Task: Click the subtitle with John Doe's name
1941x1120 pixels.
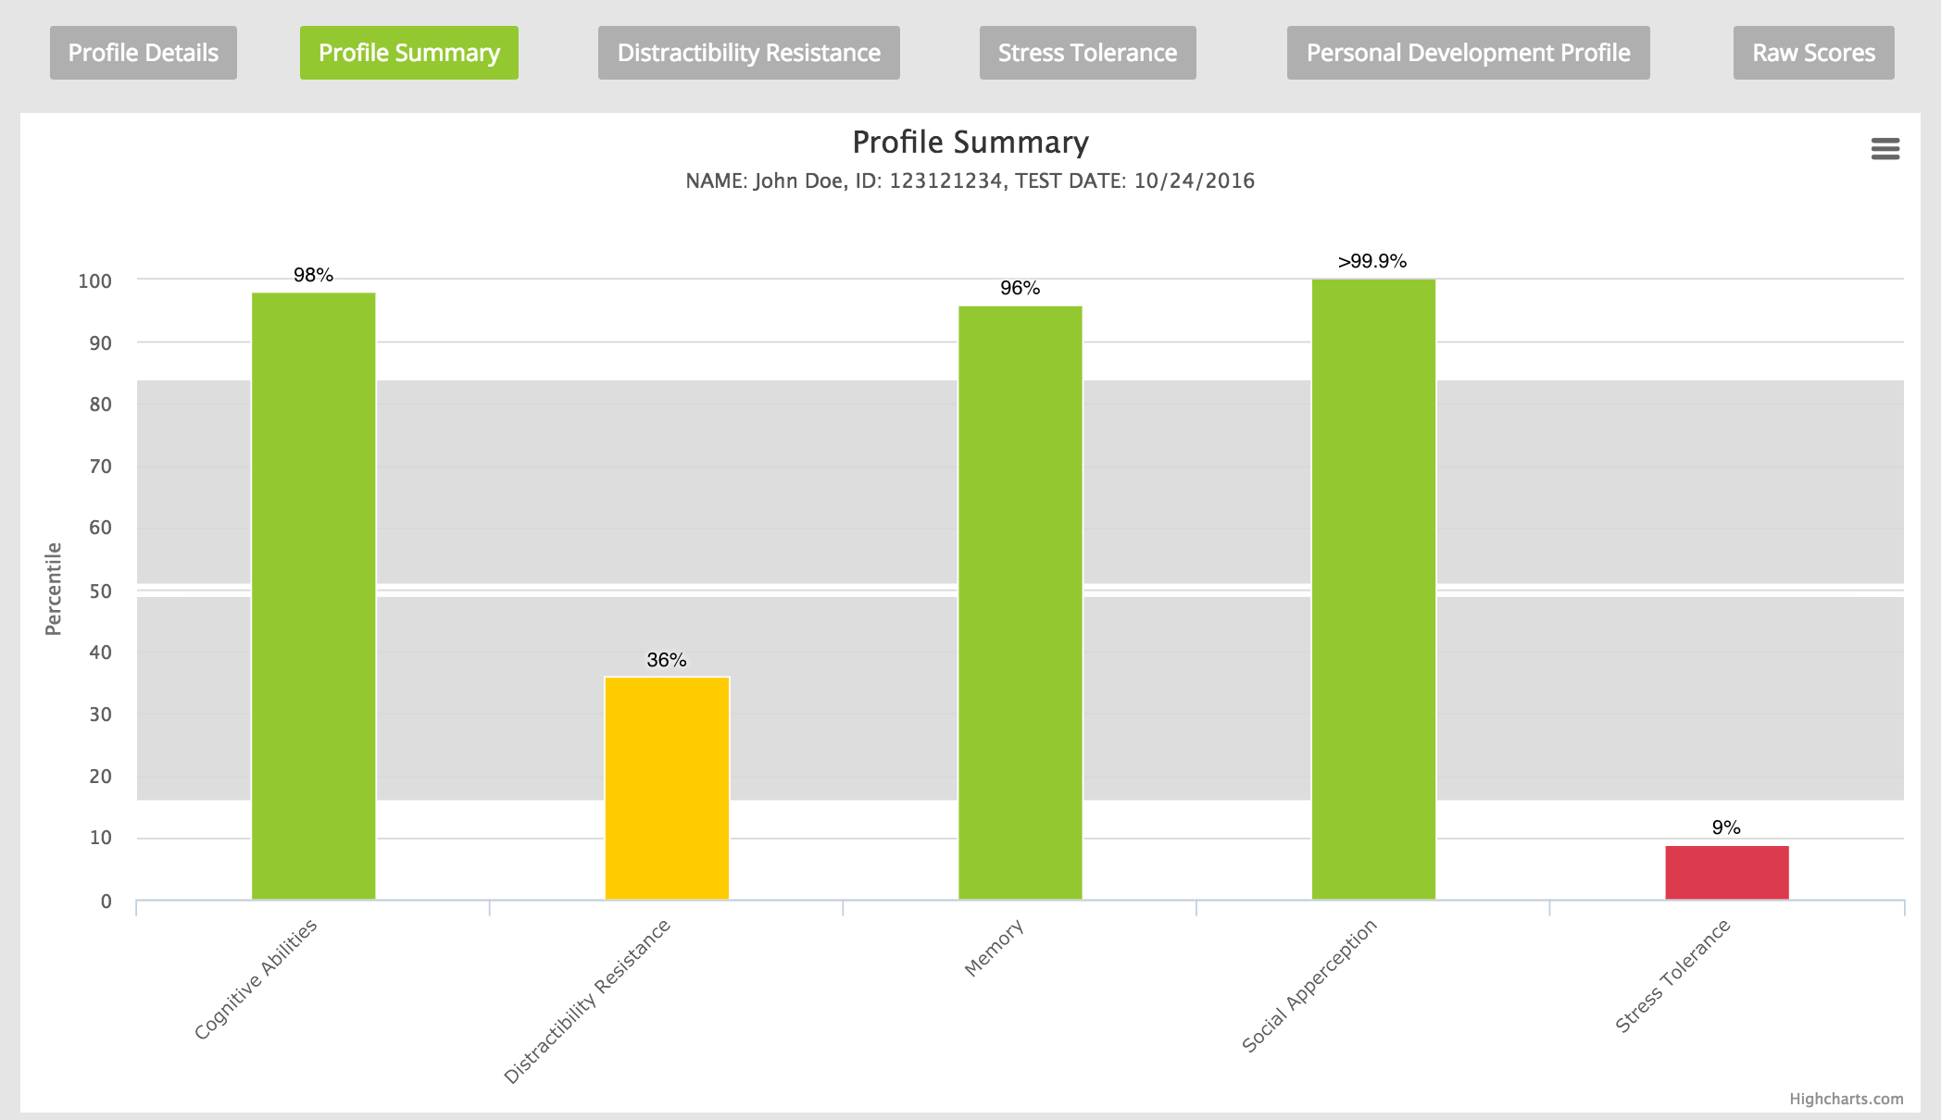Action: point(970,180)
